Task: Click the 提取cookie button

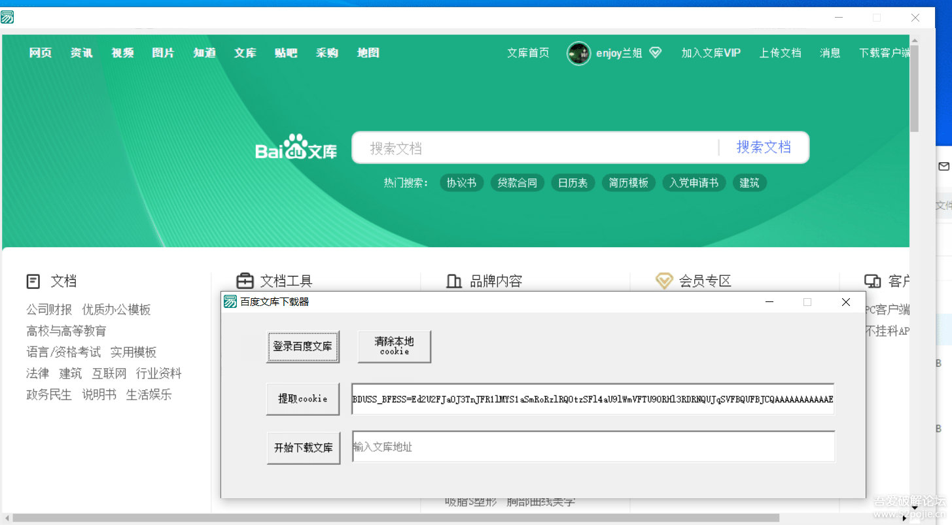Action: pos(303,399)
